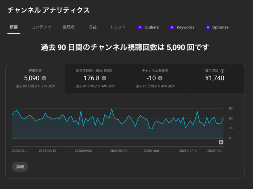This screenshot has height=189, width=253.
Task: Click the chart peak near 2025/09/17
Action: coord(112,109)
